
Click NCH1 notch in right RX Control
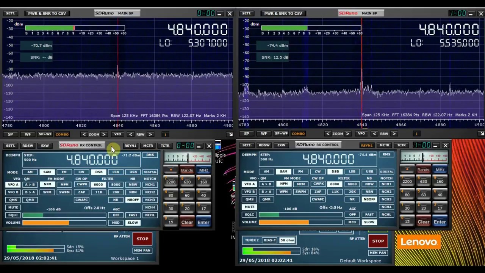coord(386,184)
